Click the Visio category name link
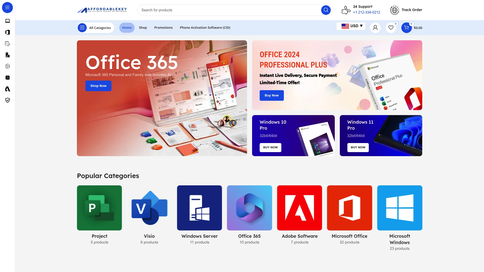This screenshot has height=272, width=484. [149, 236]
